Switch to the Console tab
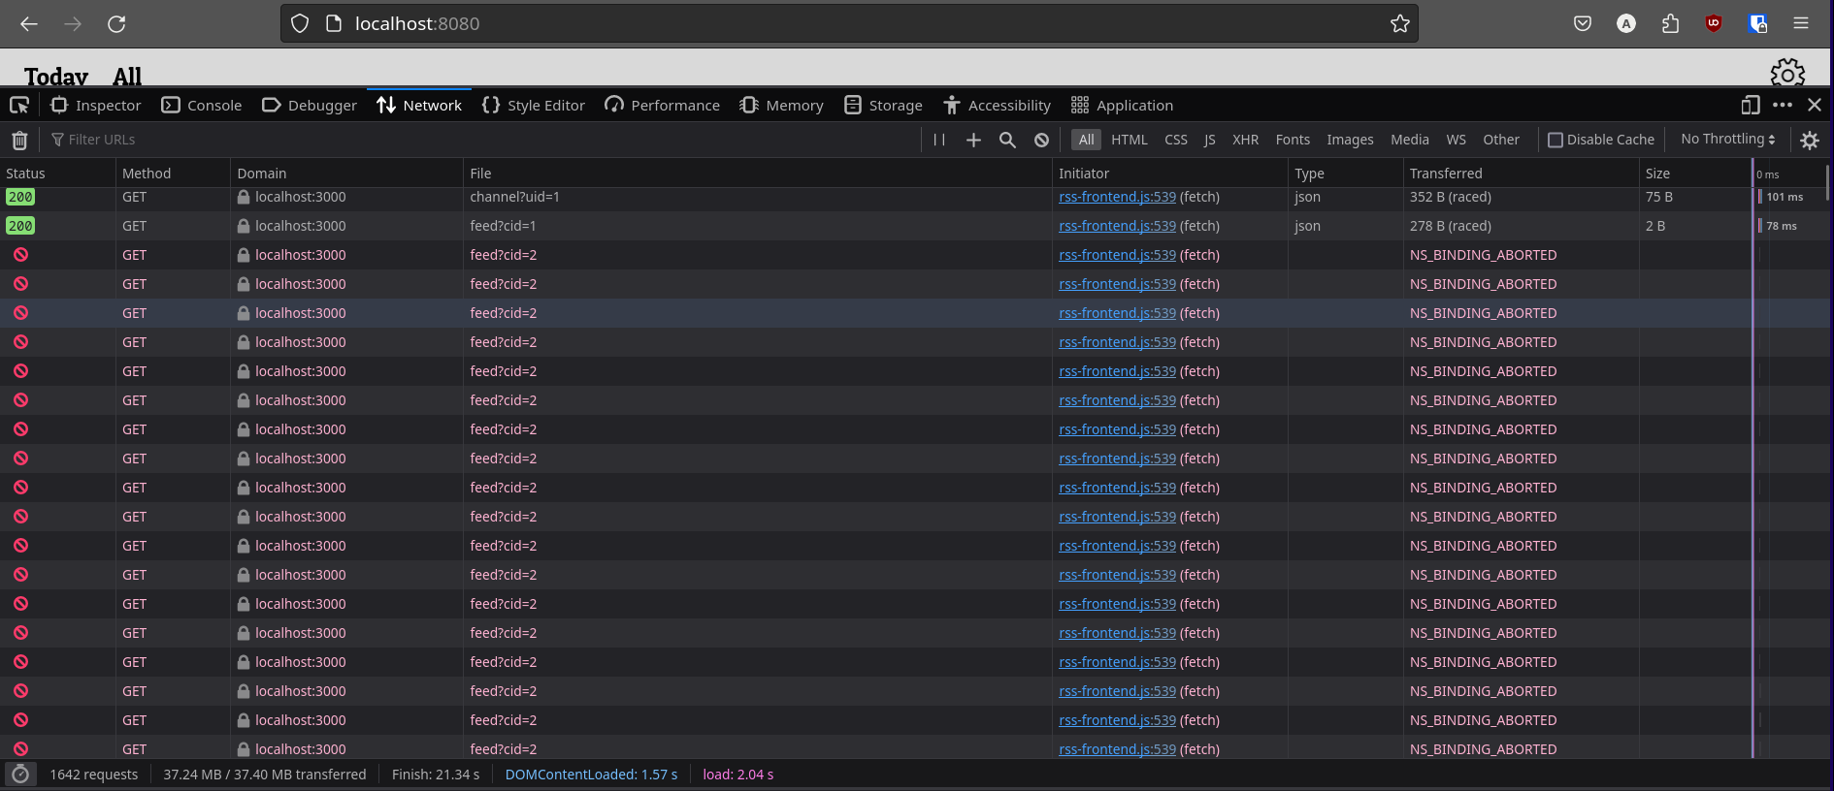Viewport: 1834px width, 791px height. click(202, 105)
